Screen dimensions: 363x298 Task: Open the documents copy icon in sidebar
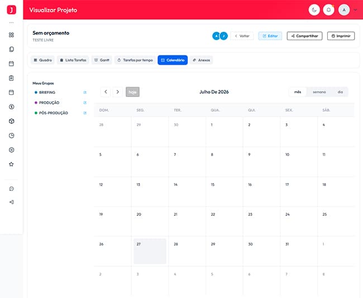11,49
